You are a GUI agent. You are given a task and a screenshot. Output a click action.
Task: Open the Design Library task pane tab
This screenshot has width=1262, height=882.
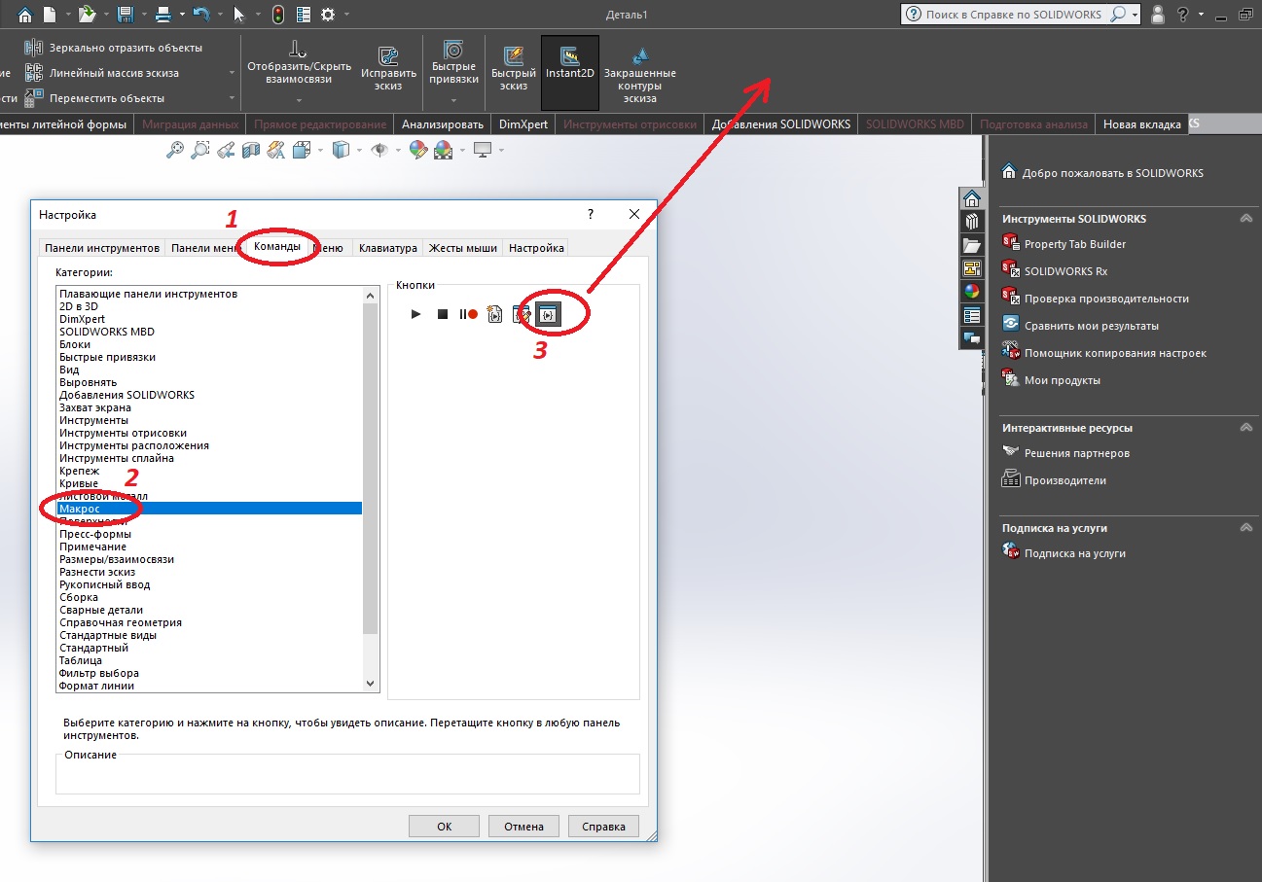click(971, 222)
